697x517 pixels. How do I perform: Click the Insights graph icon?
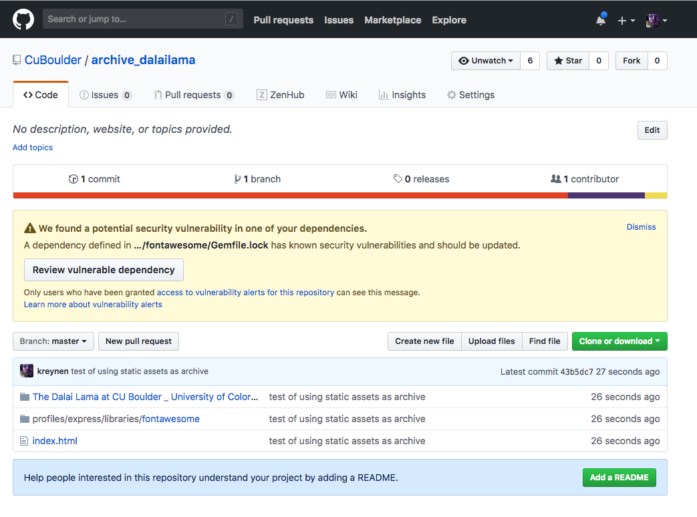(383, 95)
